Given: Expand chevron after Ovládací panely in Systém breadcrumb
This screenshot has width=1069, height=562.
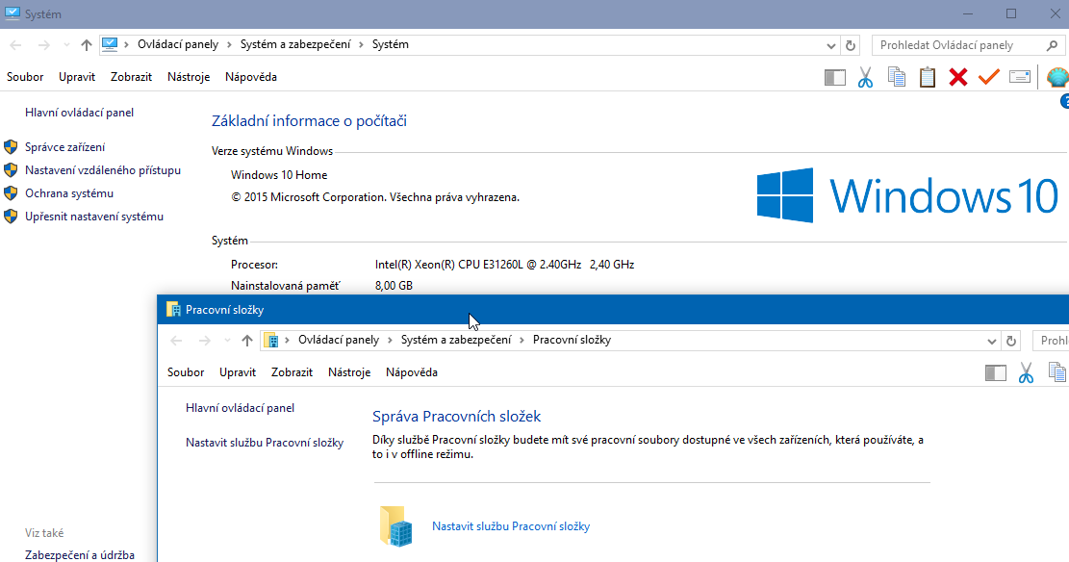Looking at the screenshot, I should pos(229,45).
